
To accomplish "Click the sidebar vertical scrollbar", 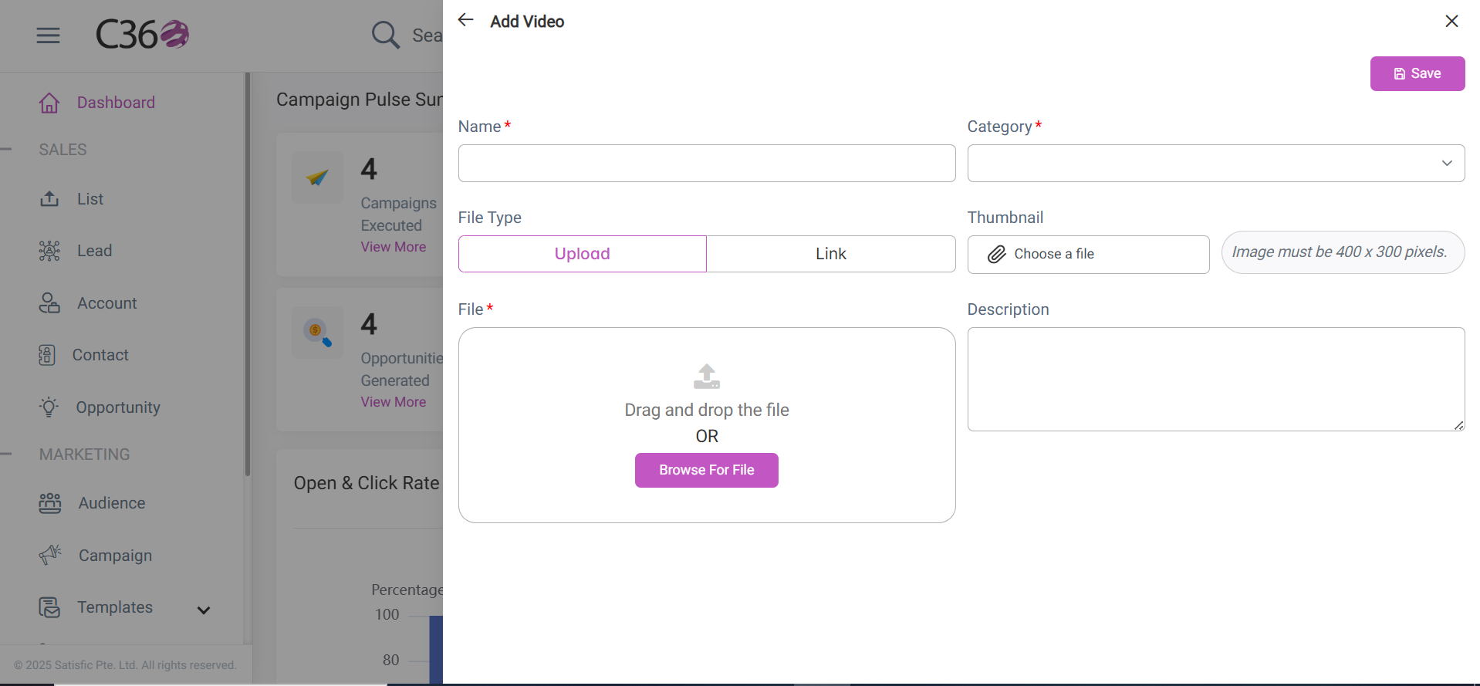I will tap(248, 274).
